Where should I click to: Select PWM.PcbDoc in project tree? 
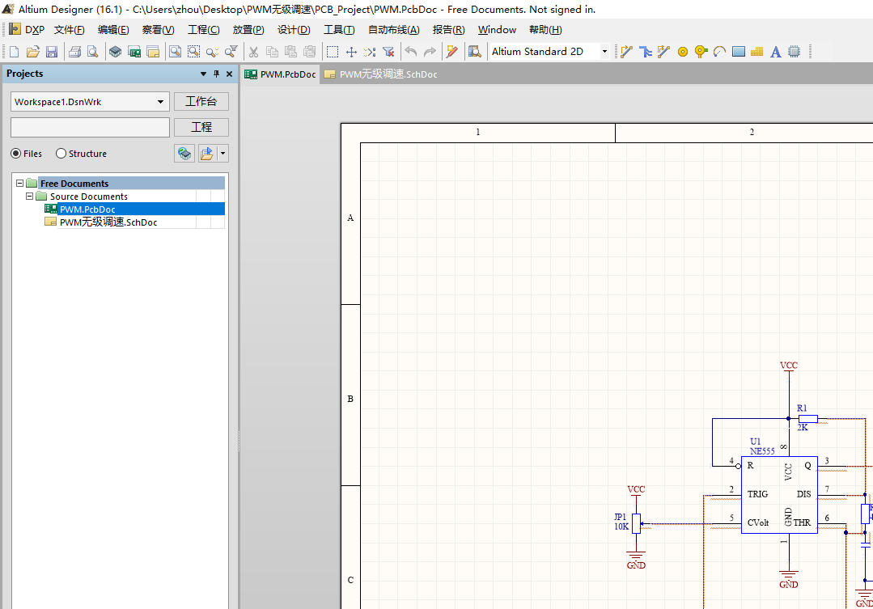(x=87, y=209)
